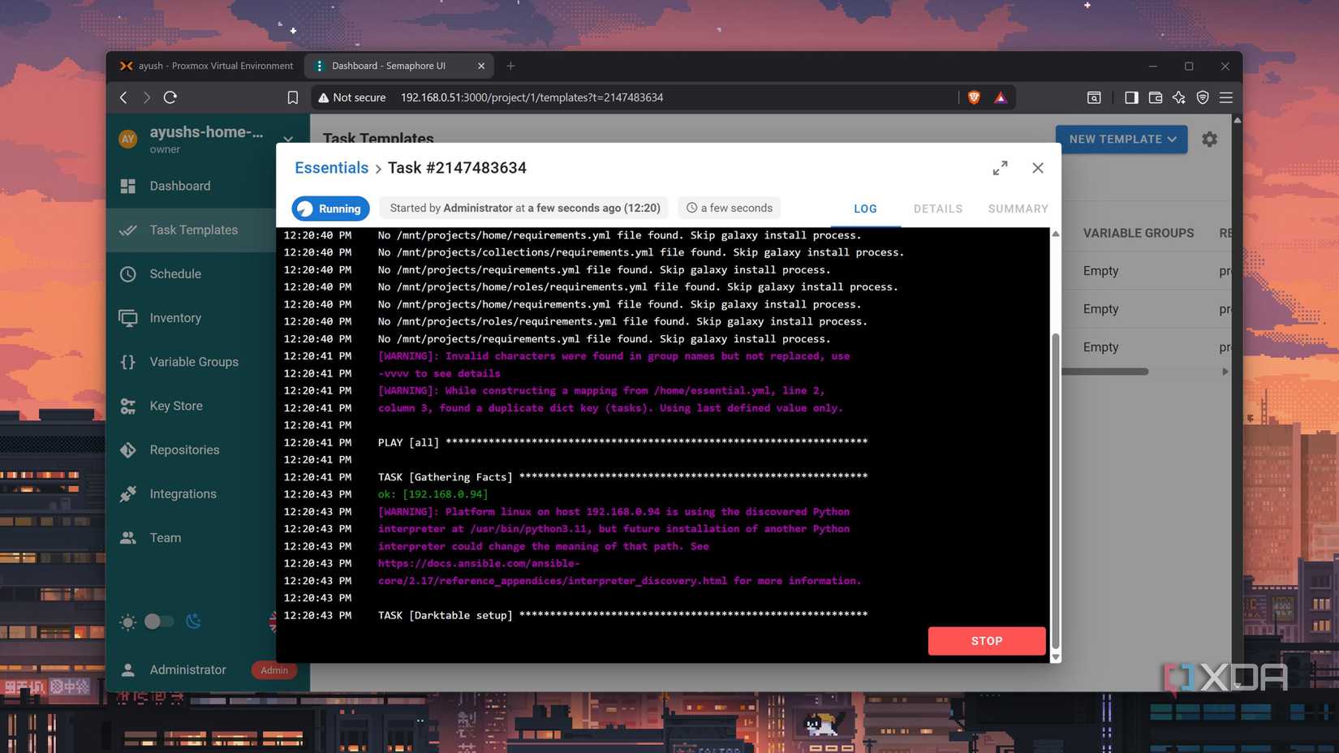Click the Not secure site warning
Image resolution: width=1339 pixels, height=753 pixels.
(x=352, y=97)
